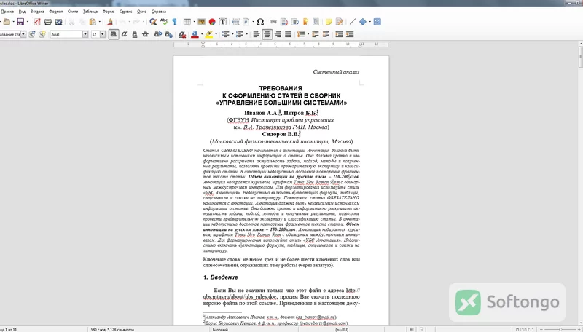Open the paragraph style dropdown
Screen dimensions: 583x332
(x=23, y=34)
